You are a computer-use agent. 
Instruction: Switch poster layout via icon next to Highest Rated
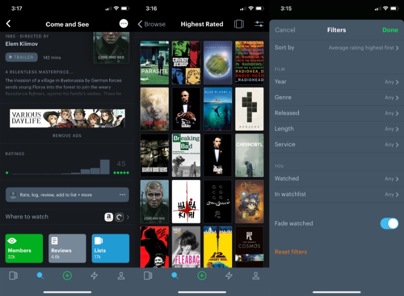(239, 24)
